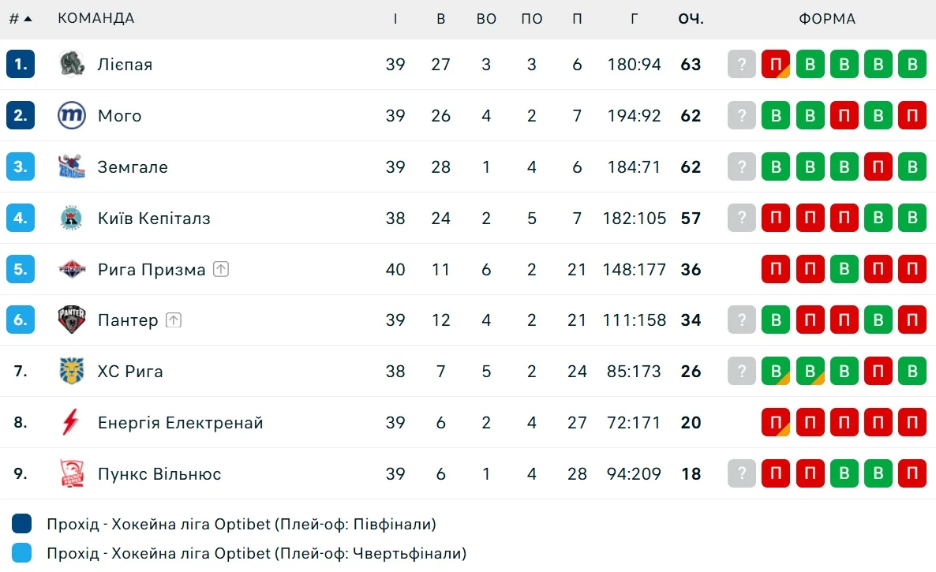Image resolution: width=936 pixels, height=572 pixels.
Task: Sort standings by Г goals column header
Action: [635, 19]
